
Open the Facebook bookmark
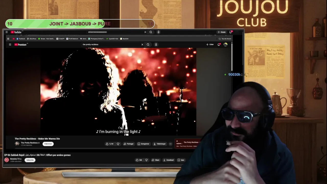(x=21, y=39)
